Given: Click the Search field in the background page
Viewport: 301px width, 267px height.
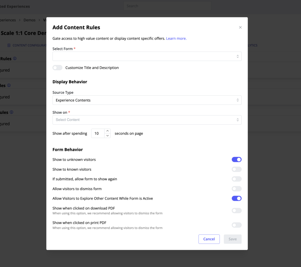Looking at the screenshot, I should tap(167, 6).
